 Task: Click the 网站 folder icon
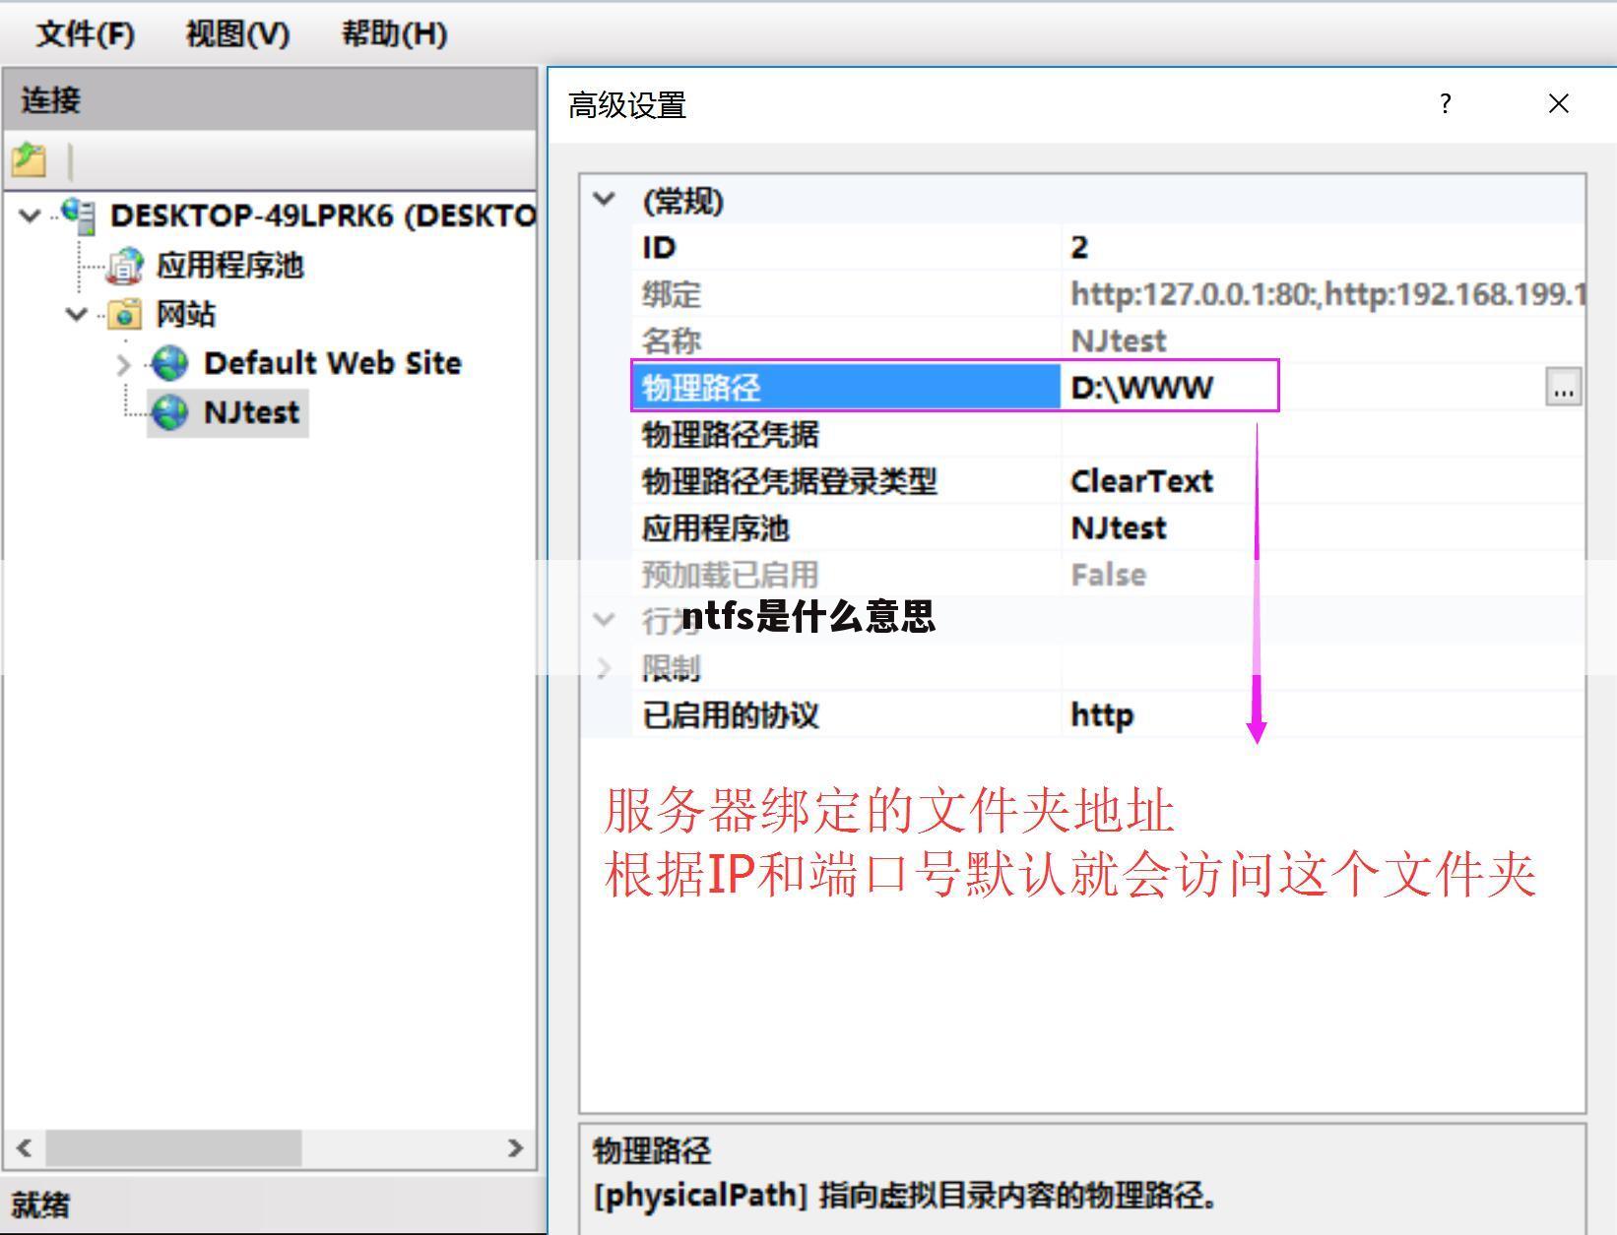coord(125,315)
